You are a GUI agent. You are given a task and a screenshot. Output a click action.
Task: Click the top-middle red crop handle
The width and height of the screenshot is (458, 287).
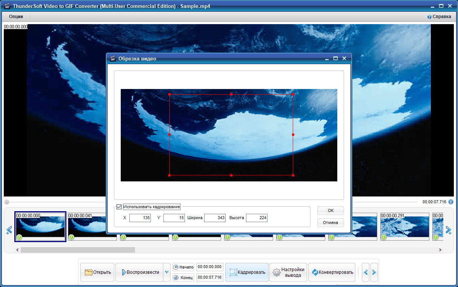pos(231,94)
